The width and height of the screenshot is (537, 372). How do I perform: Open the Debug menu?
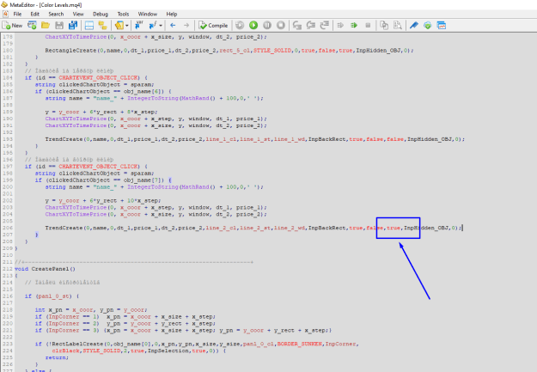[101, 14]
